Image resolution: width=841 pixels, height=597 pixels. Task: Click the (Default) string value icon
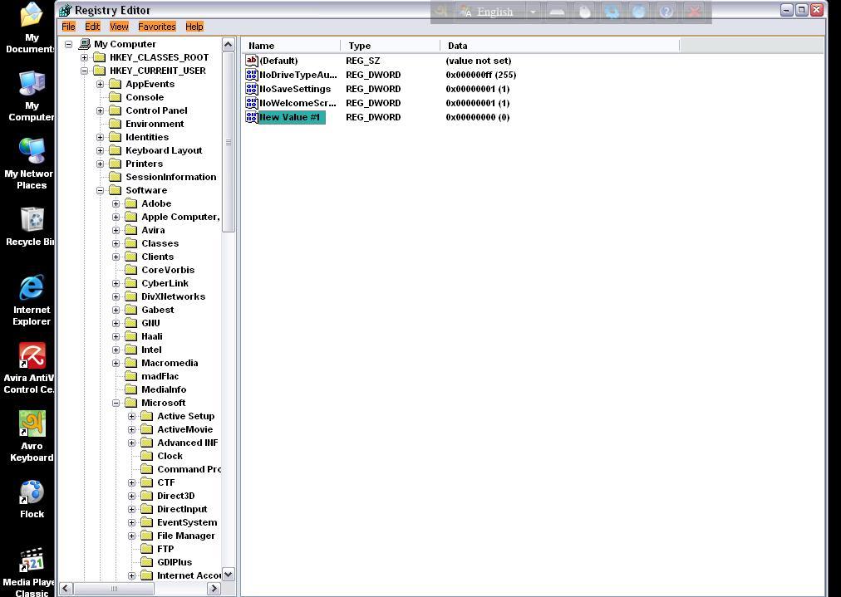(x=252, y=61)
